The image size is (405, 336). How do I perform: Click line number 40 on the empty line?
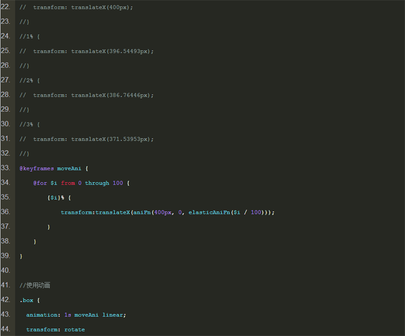pyautogui.click(x=6, y=270)
